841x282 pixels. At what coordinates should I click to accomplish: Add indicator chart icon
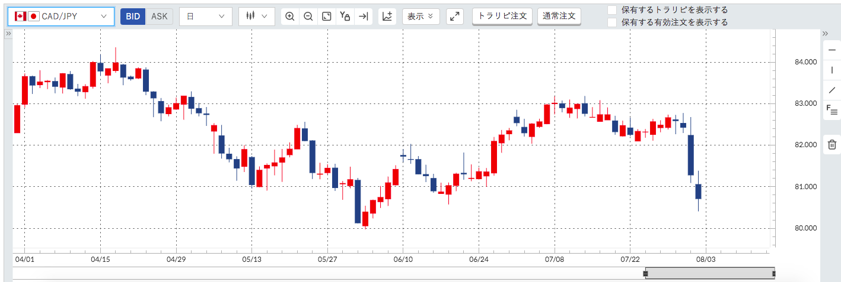pos(387,17)
